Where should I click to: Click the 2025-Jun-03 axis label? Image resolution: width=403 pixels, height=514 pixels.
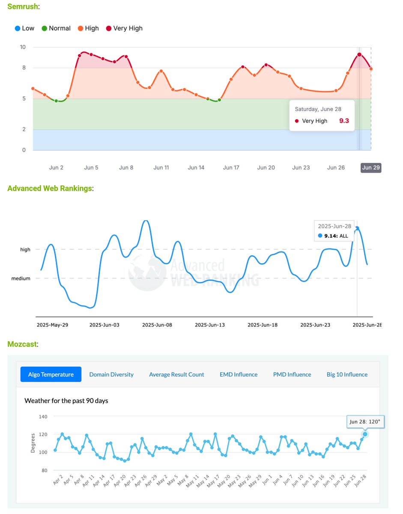click(x=104, y=325)
